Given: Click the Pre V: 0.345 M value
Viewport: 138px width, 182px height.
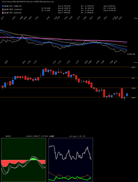Looking at the screenshot, I should 109,8.
